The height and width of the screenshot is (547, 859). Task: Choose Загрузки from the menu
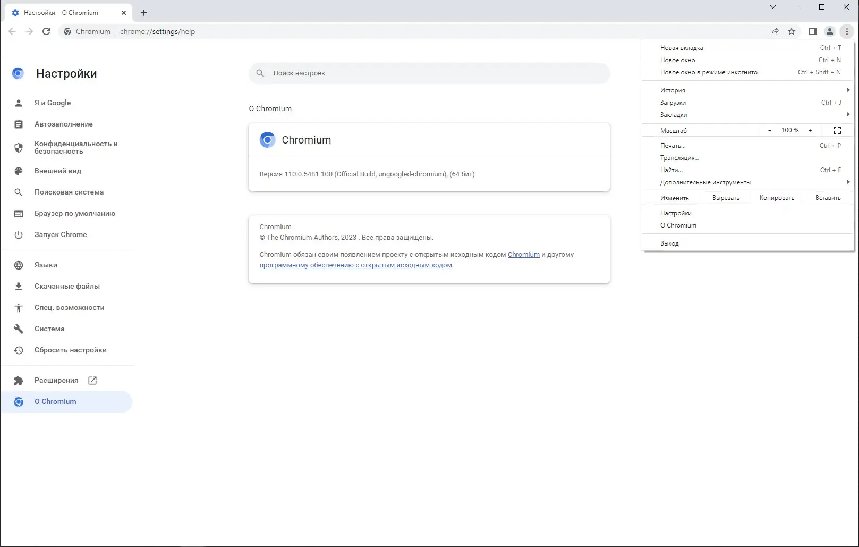[x=673, y=103]
